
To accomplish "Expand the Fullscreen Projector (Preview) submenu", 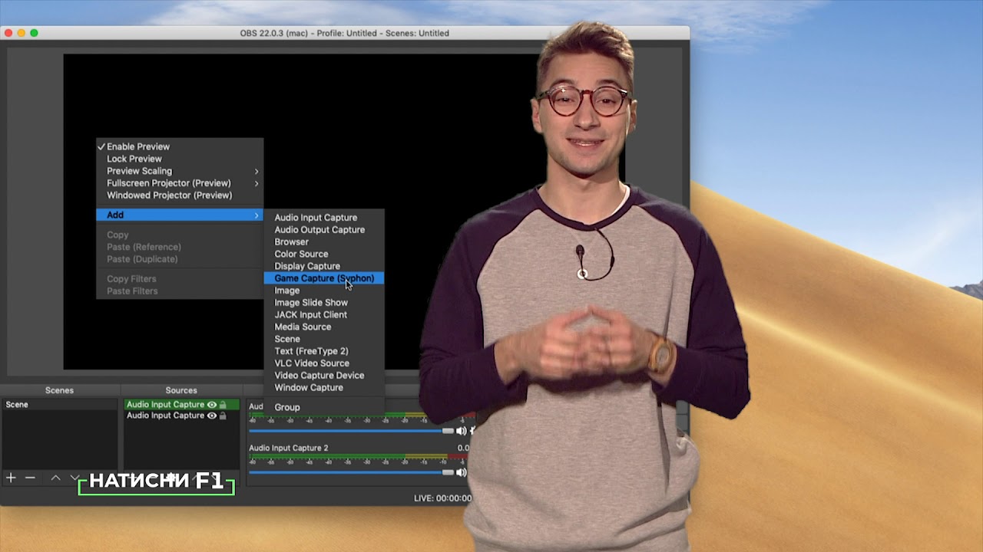I will 180,183.
